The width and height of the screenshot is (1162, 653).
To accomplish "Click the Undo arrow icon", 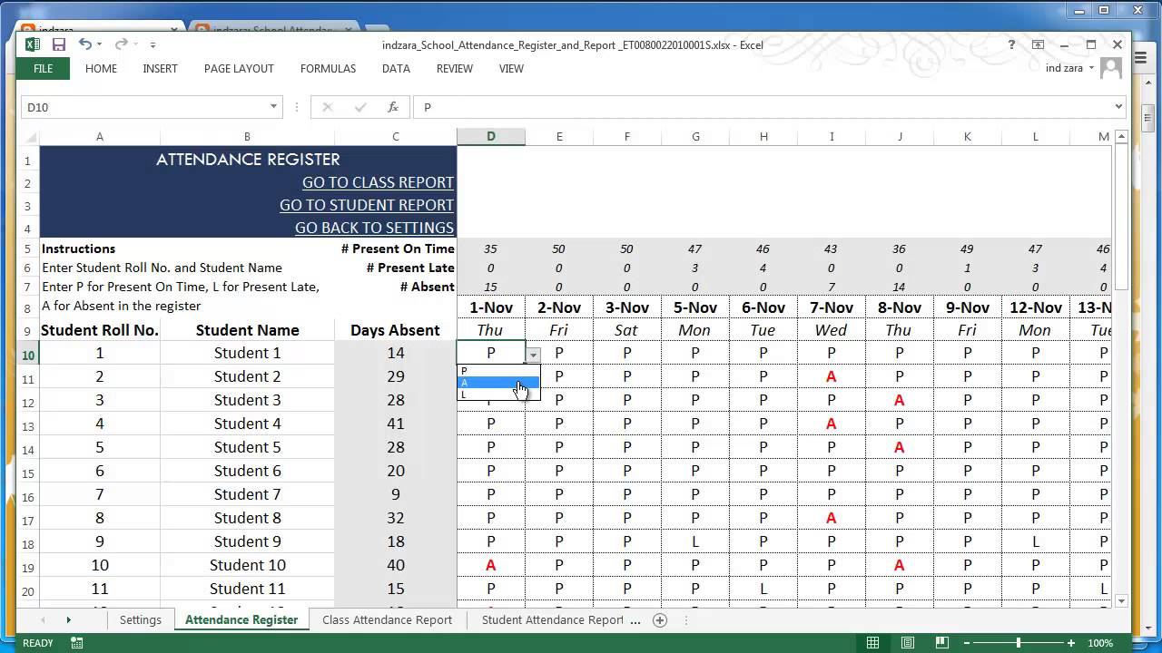I will click(x=85, y=44).
